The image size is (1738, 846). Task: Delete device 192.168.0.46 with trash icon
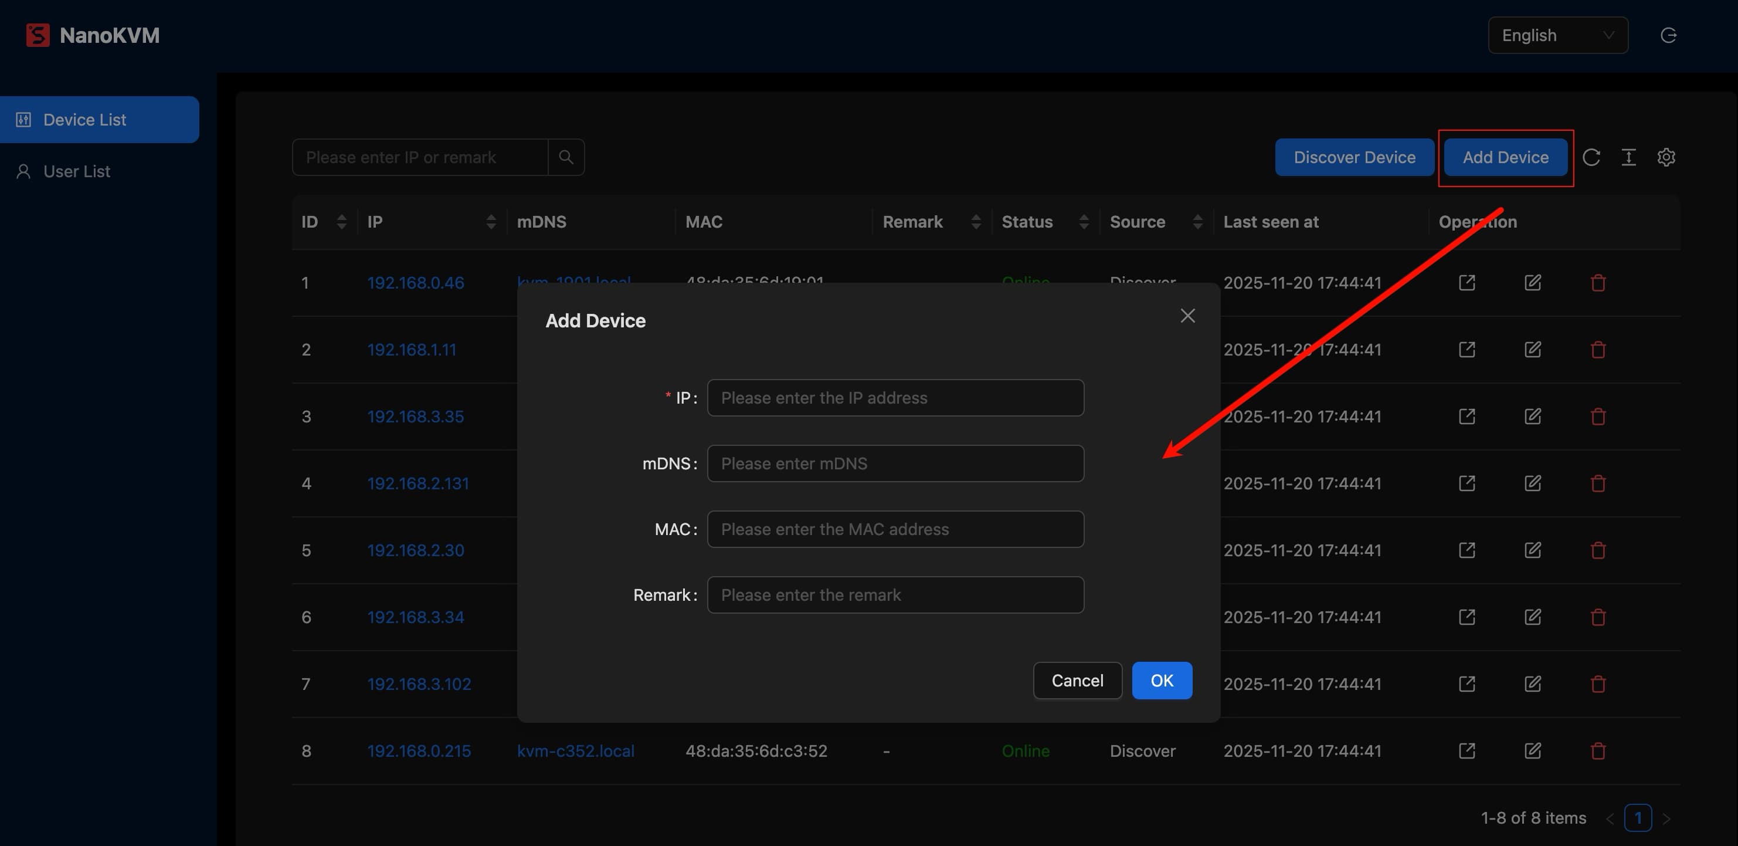pyautogui.click(x=1598, y=283)
